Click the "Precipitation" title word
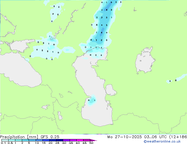 click(x=12, y=137)
